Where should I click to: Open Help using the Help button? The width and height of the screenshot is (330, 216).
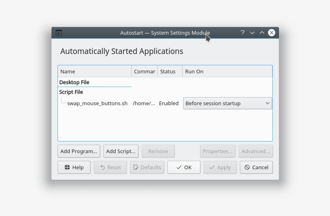[x=74, y=167]
